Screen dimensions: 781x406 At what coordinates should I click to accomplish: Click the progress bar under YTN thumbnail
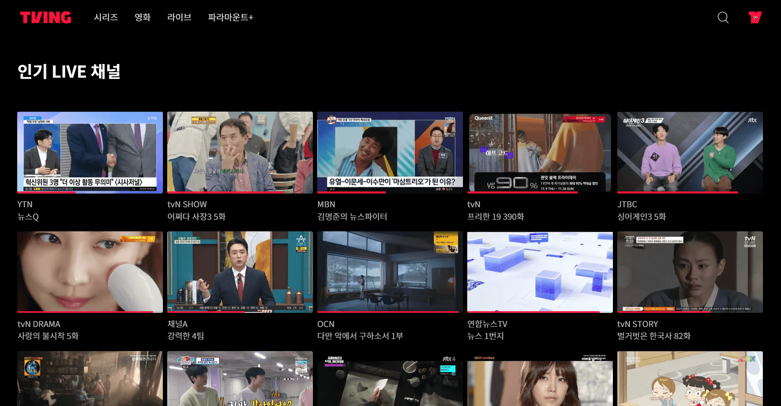(x=90, y=192)
